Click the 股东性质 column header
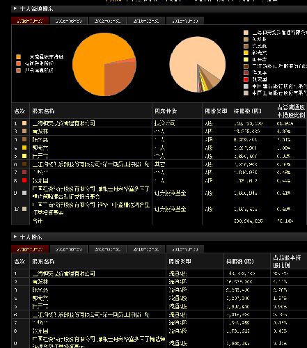Viewport: 307px width, 348px height. coord(166,111)
